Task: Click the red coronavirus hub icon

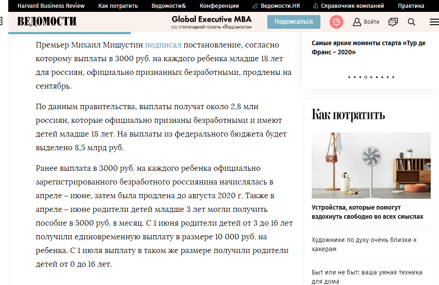Action: (336, 21)
